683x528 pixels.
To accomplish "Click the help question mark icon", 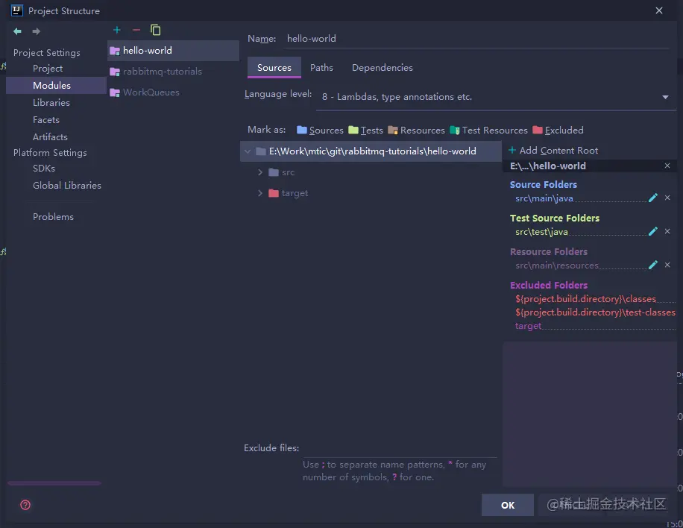I will tap(25, 505).
